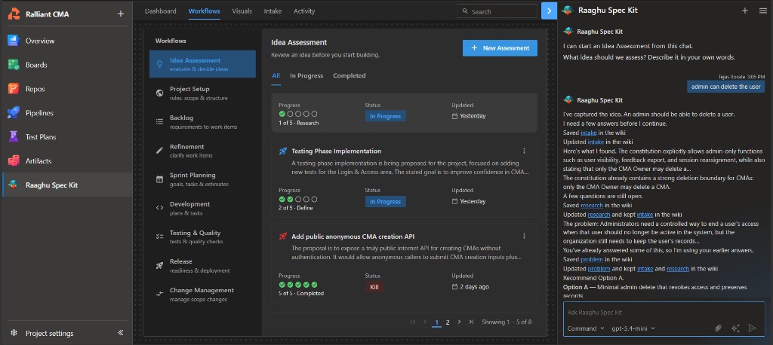Filter assessments by In Progress tab
Image resolution: width=773 pixels, height=345 pixels.
[x=306, y=76]
